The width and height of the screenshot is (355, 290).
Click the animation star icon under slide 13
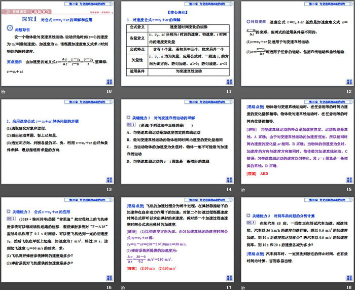point(4,189)
